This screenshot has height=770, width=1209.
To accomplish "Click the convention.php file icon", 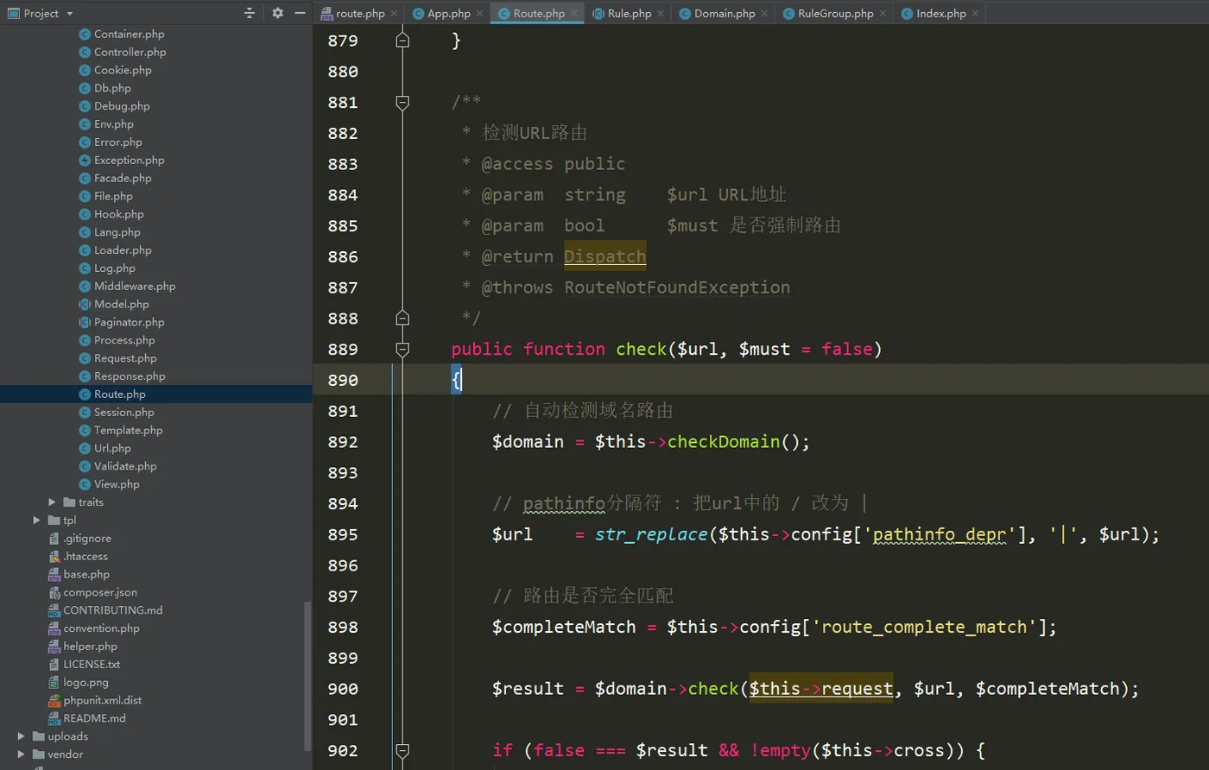I will pyautogui.click(x=54, y=628).
